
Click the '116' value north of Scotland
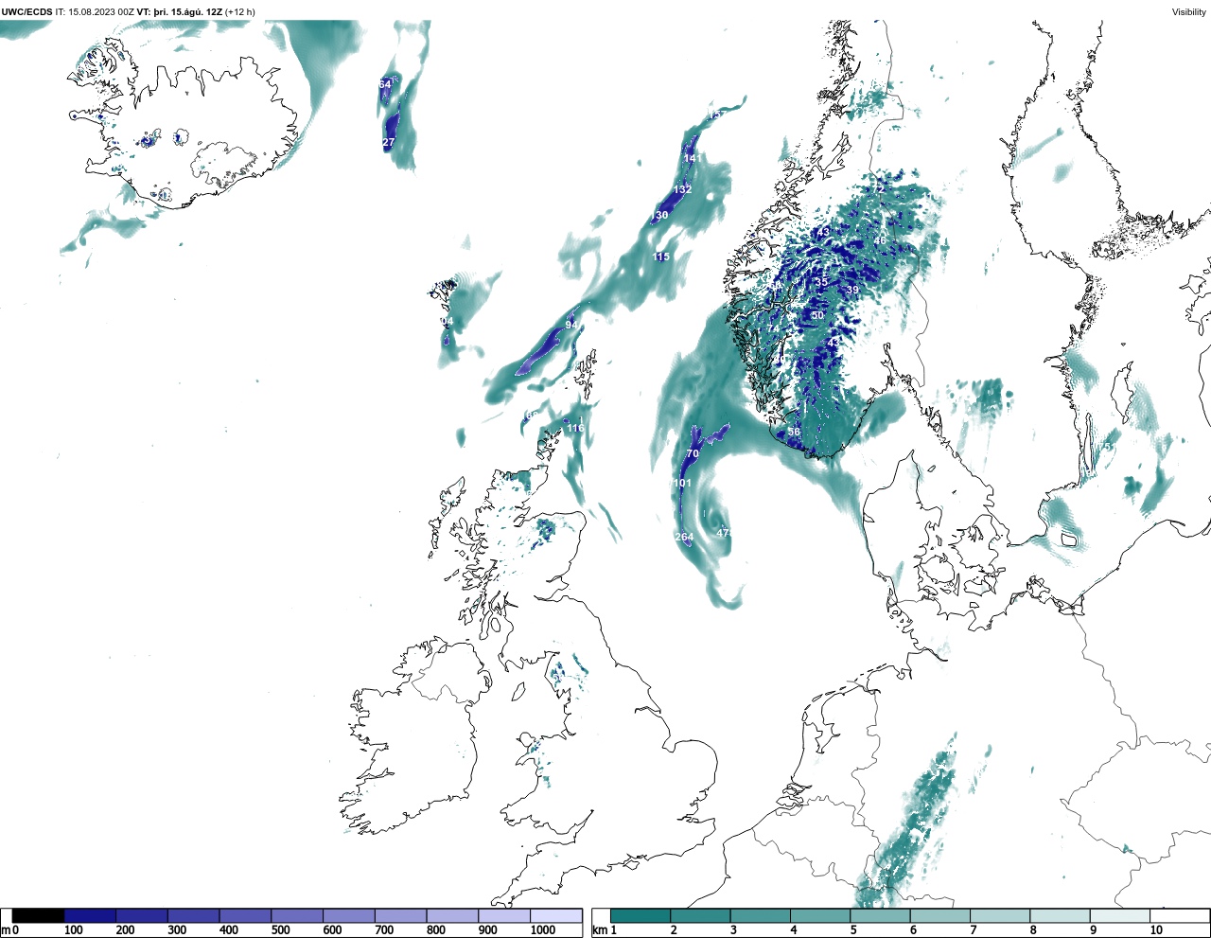[575, 428]
